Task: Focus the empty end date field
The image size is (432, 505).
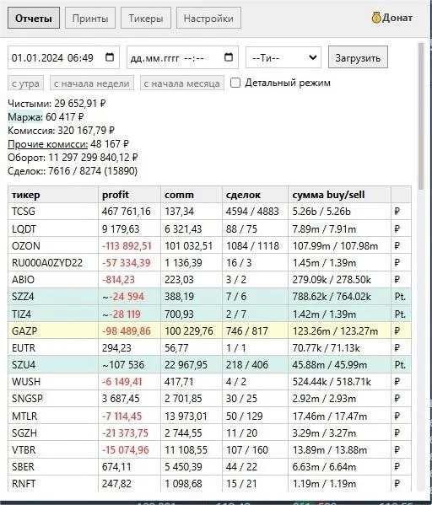Action: (x=182, y=57)
